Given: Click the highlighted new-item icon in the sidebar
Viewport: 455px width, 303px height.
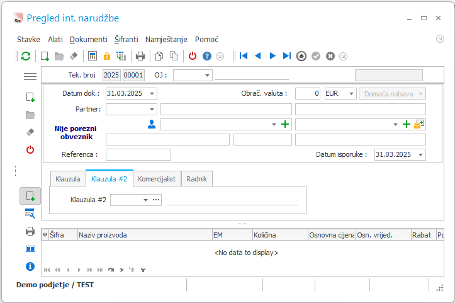Looking at the screenshot, I should coord(30,196).
